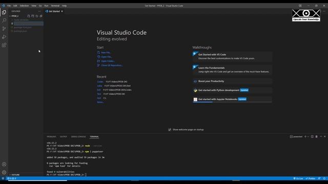328x184 pixels.
Task: Select the Terminal panel tab
Action: coord(94,136)
